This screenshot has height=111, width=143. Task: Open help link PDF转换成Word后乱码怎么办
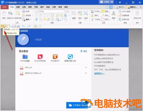[x=107, y=55]
